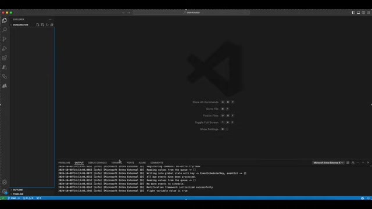Open the Run and Debug view icon
The height and width of the screenshot is (209, 372).
(5, 49)
